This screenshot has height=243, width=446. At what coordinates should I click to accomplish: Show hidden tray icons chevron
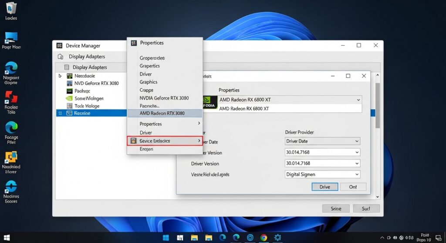[x=382, y=238]
